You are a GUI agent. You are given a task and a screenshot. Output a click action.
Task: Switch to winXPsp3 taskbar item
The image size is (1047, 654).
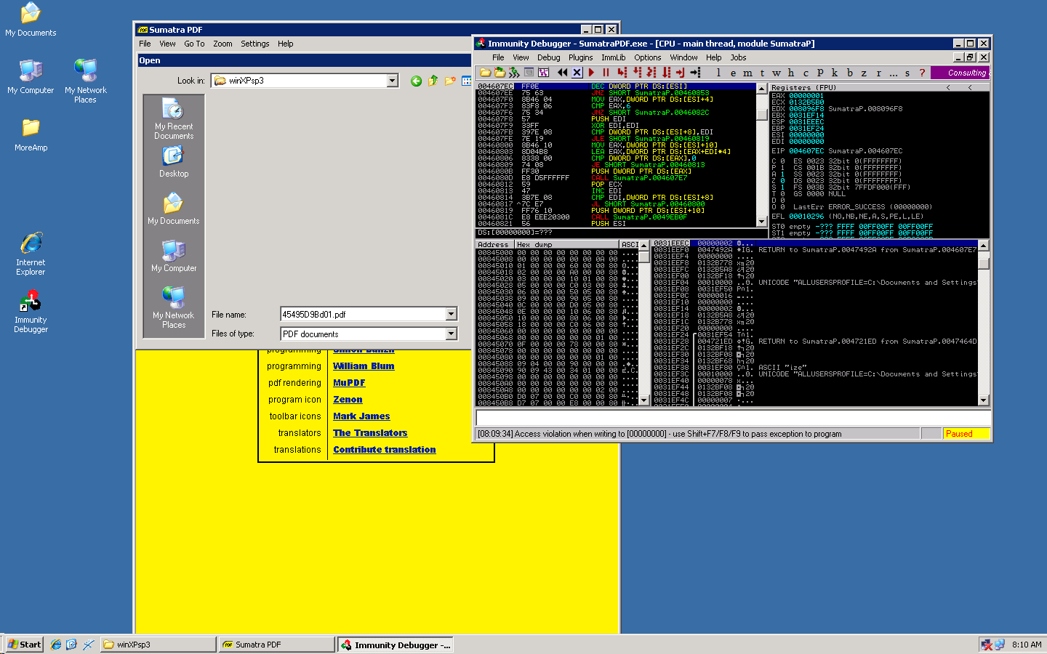[x=158, y=645]
